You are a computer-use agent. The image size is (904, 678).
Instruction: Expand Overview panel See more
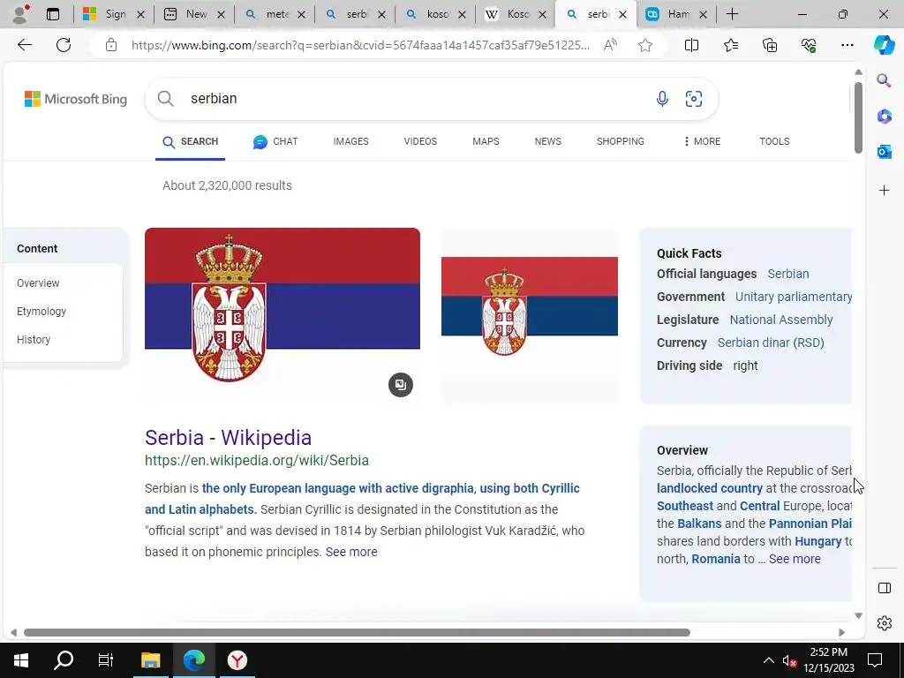point(795,559)
